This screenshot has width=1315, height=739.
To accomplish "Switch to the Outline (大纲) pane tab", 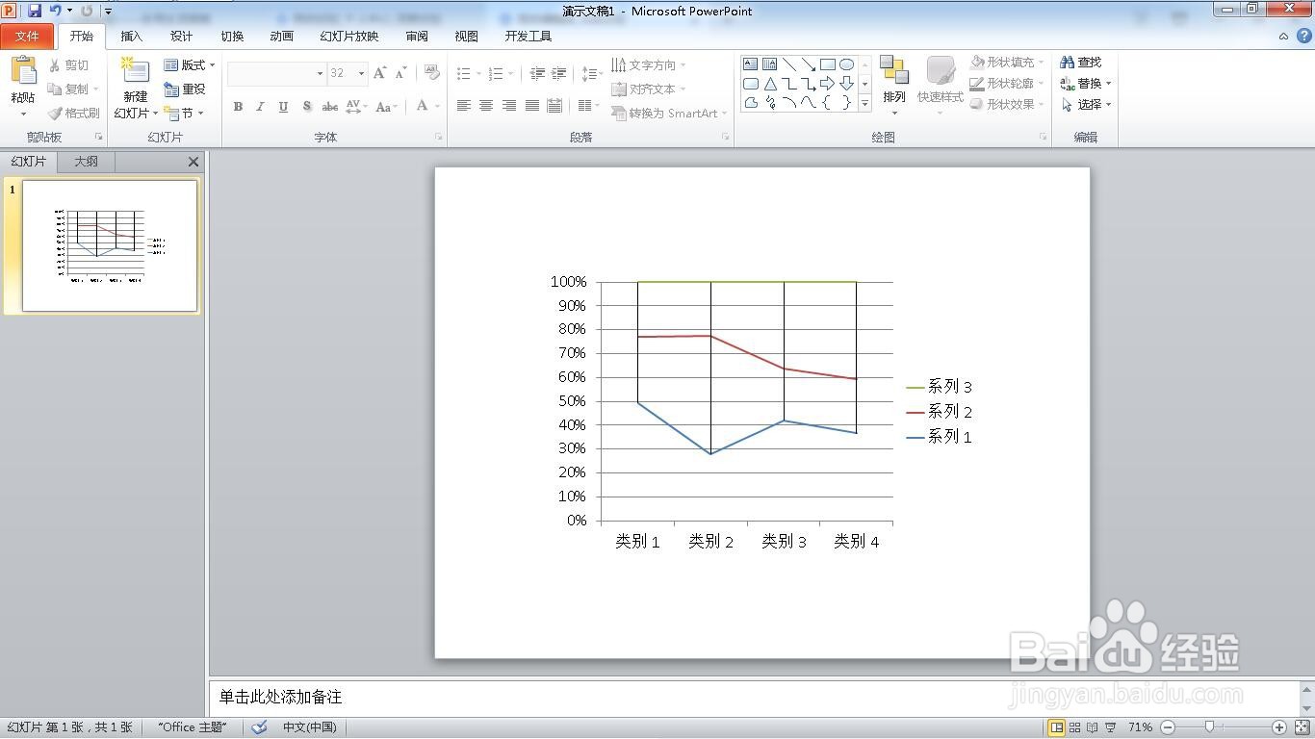I will coord(86,162).
